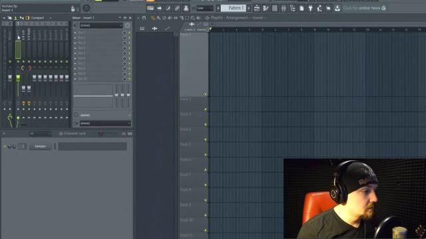Select the playlist Delete tool

(x=164, y=18)
